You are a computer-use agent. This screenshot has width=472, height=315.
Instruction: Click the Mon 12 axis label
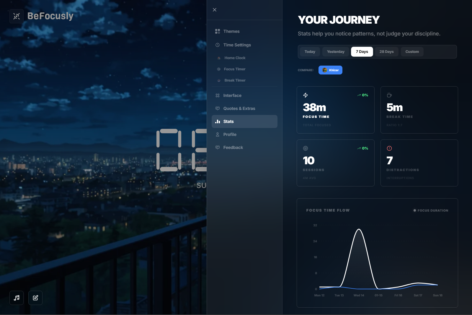pos(319,295)
